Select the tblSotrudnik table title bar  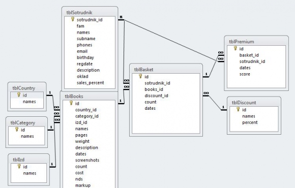[90, 12]
